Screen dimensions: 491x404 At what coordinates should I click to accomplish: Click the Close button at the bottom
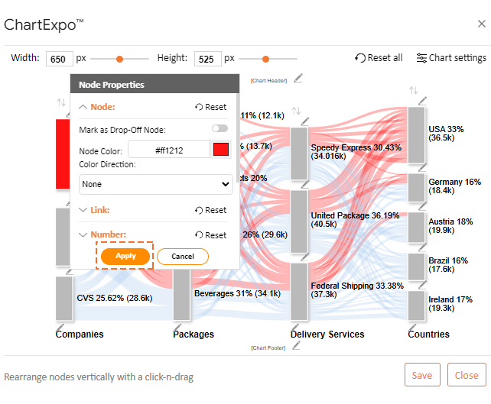pyautogui.click(x=467, y=375)
